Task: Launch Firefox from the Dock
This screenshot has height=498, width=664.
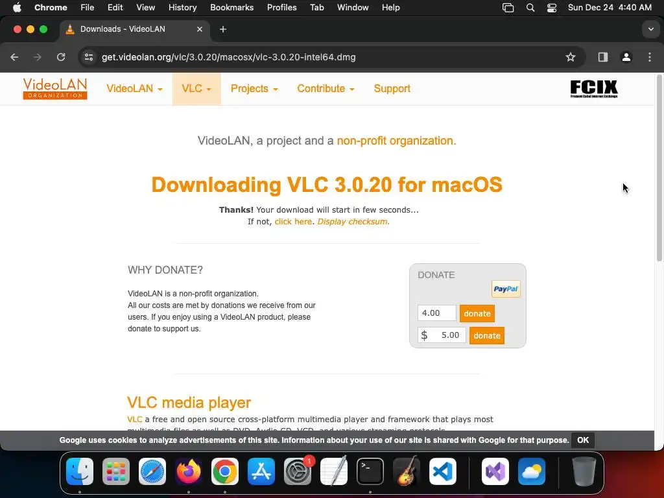Action: click(189, 471)
